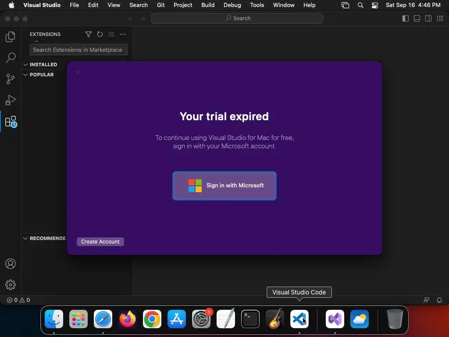This screenshot has width=449, height=337.
Task: Collapse the POPULAR section
Action: point(42,75)
